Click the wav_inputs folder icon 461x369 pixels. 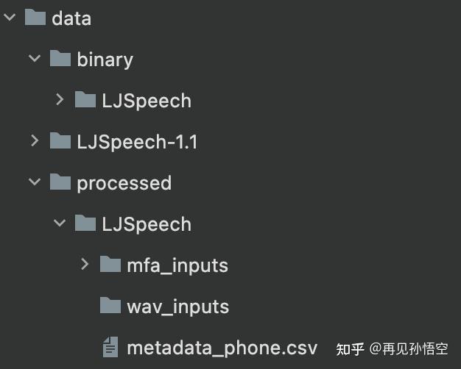110,306
